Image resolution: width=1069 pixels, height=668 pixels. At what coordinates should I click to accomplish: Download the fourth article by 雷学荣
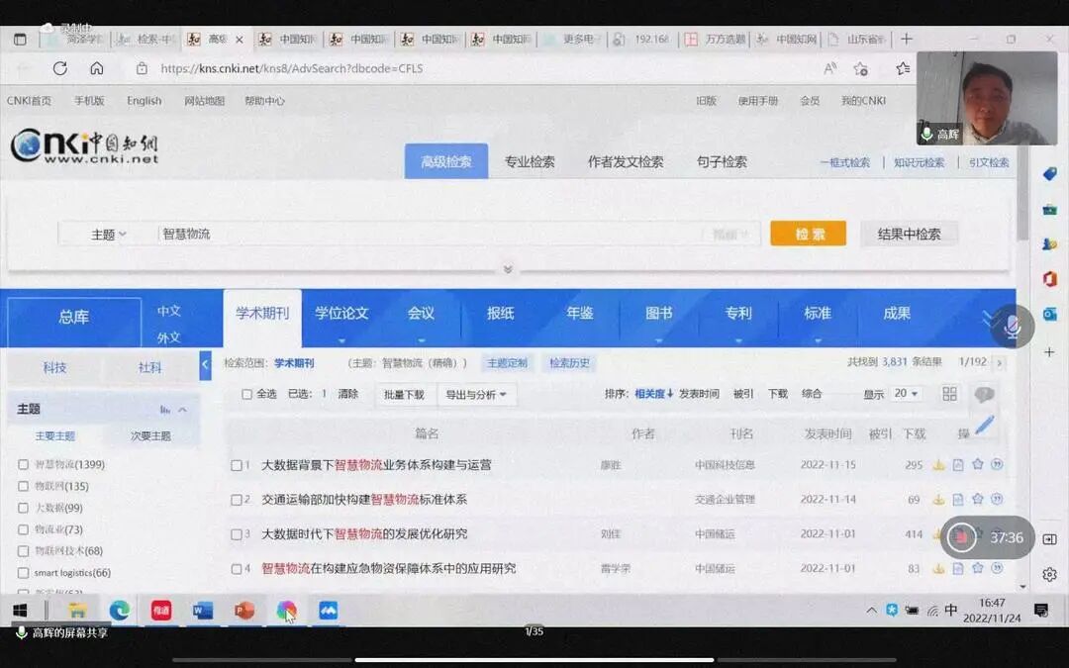coord(938,568)
